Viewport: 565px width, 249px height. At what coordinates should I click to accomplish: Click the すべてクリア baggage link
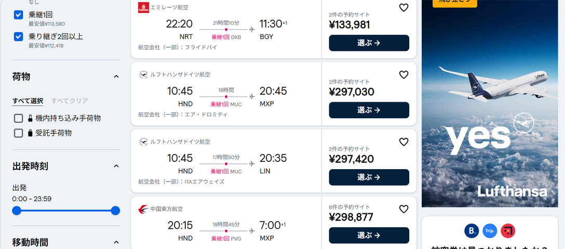70,101
